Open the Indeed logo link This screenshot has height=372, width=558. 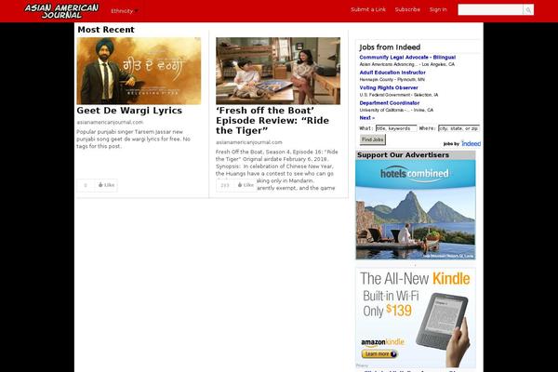(472, 144)
